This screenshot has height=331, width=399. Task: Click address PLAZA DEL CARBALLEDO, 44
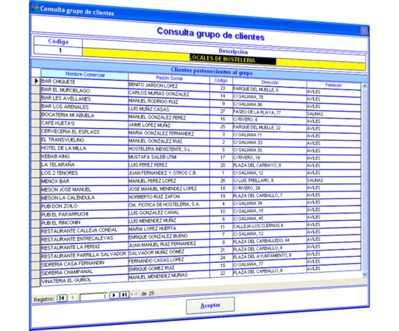261,241
